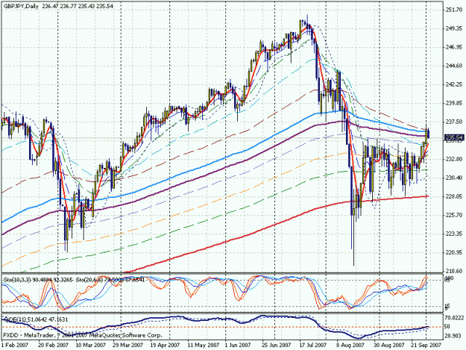The image size is (466, 350).
Task: Select the 246.95 price level label
Action: click(454, 47)
